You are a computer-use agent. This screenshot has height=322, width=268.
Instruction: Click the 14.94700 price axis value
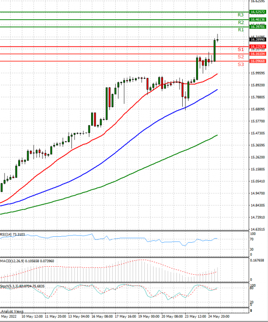[258, 193]
